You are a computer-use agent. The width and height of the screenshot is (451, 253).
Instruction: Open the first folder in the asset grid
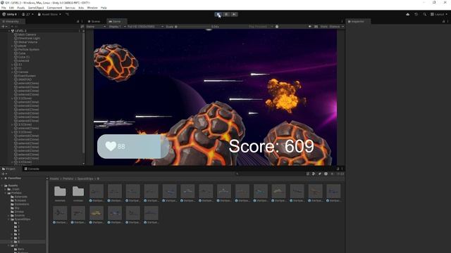point(60,191)
